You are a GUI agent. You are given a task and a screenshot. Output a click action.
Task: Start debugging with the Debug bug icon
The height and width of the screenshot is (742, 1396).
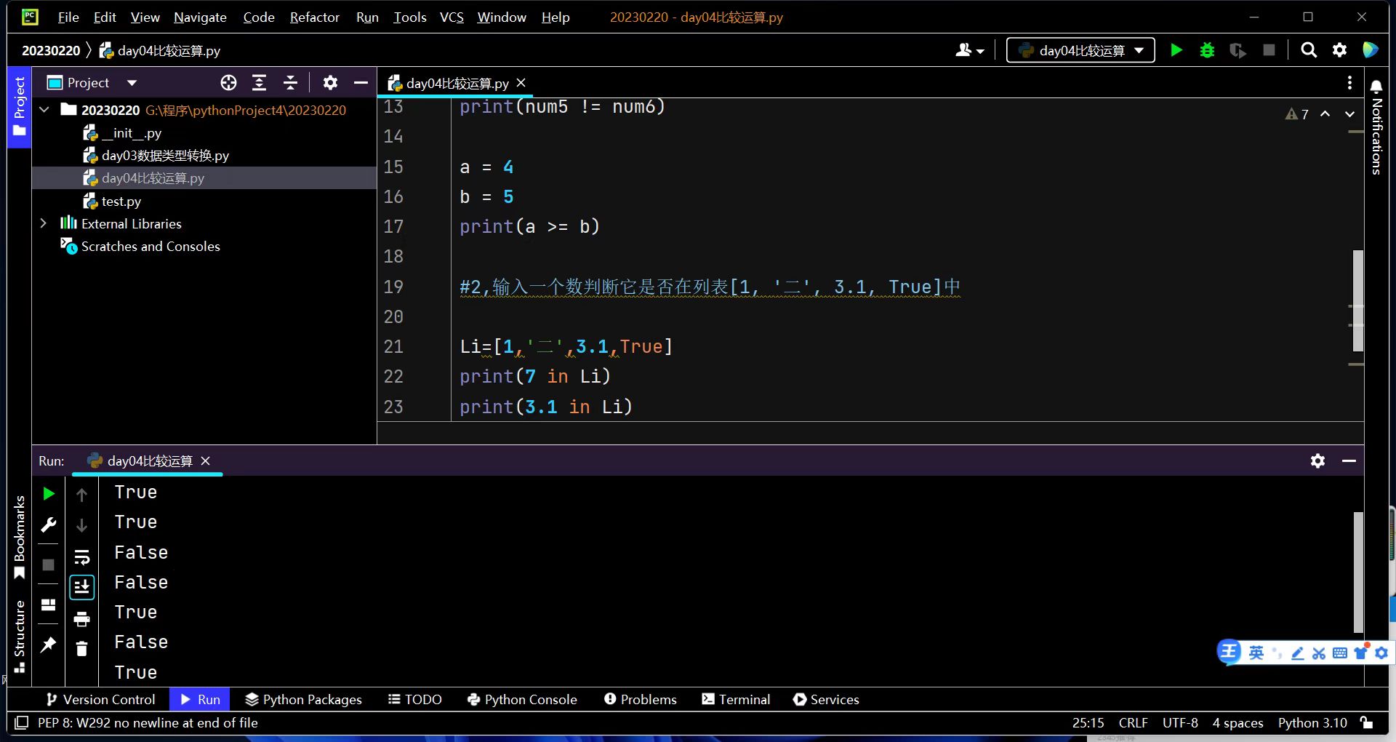pos(1207,50)
